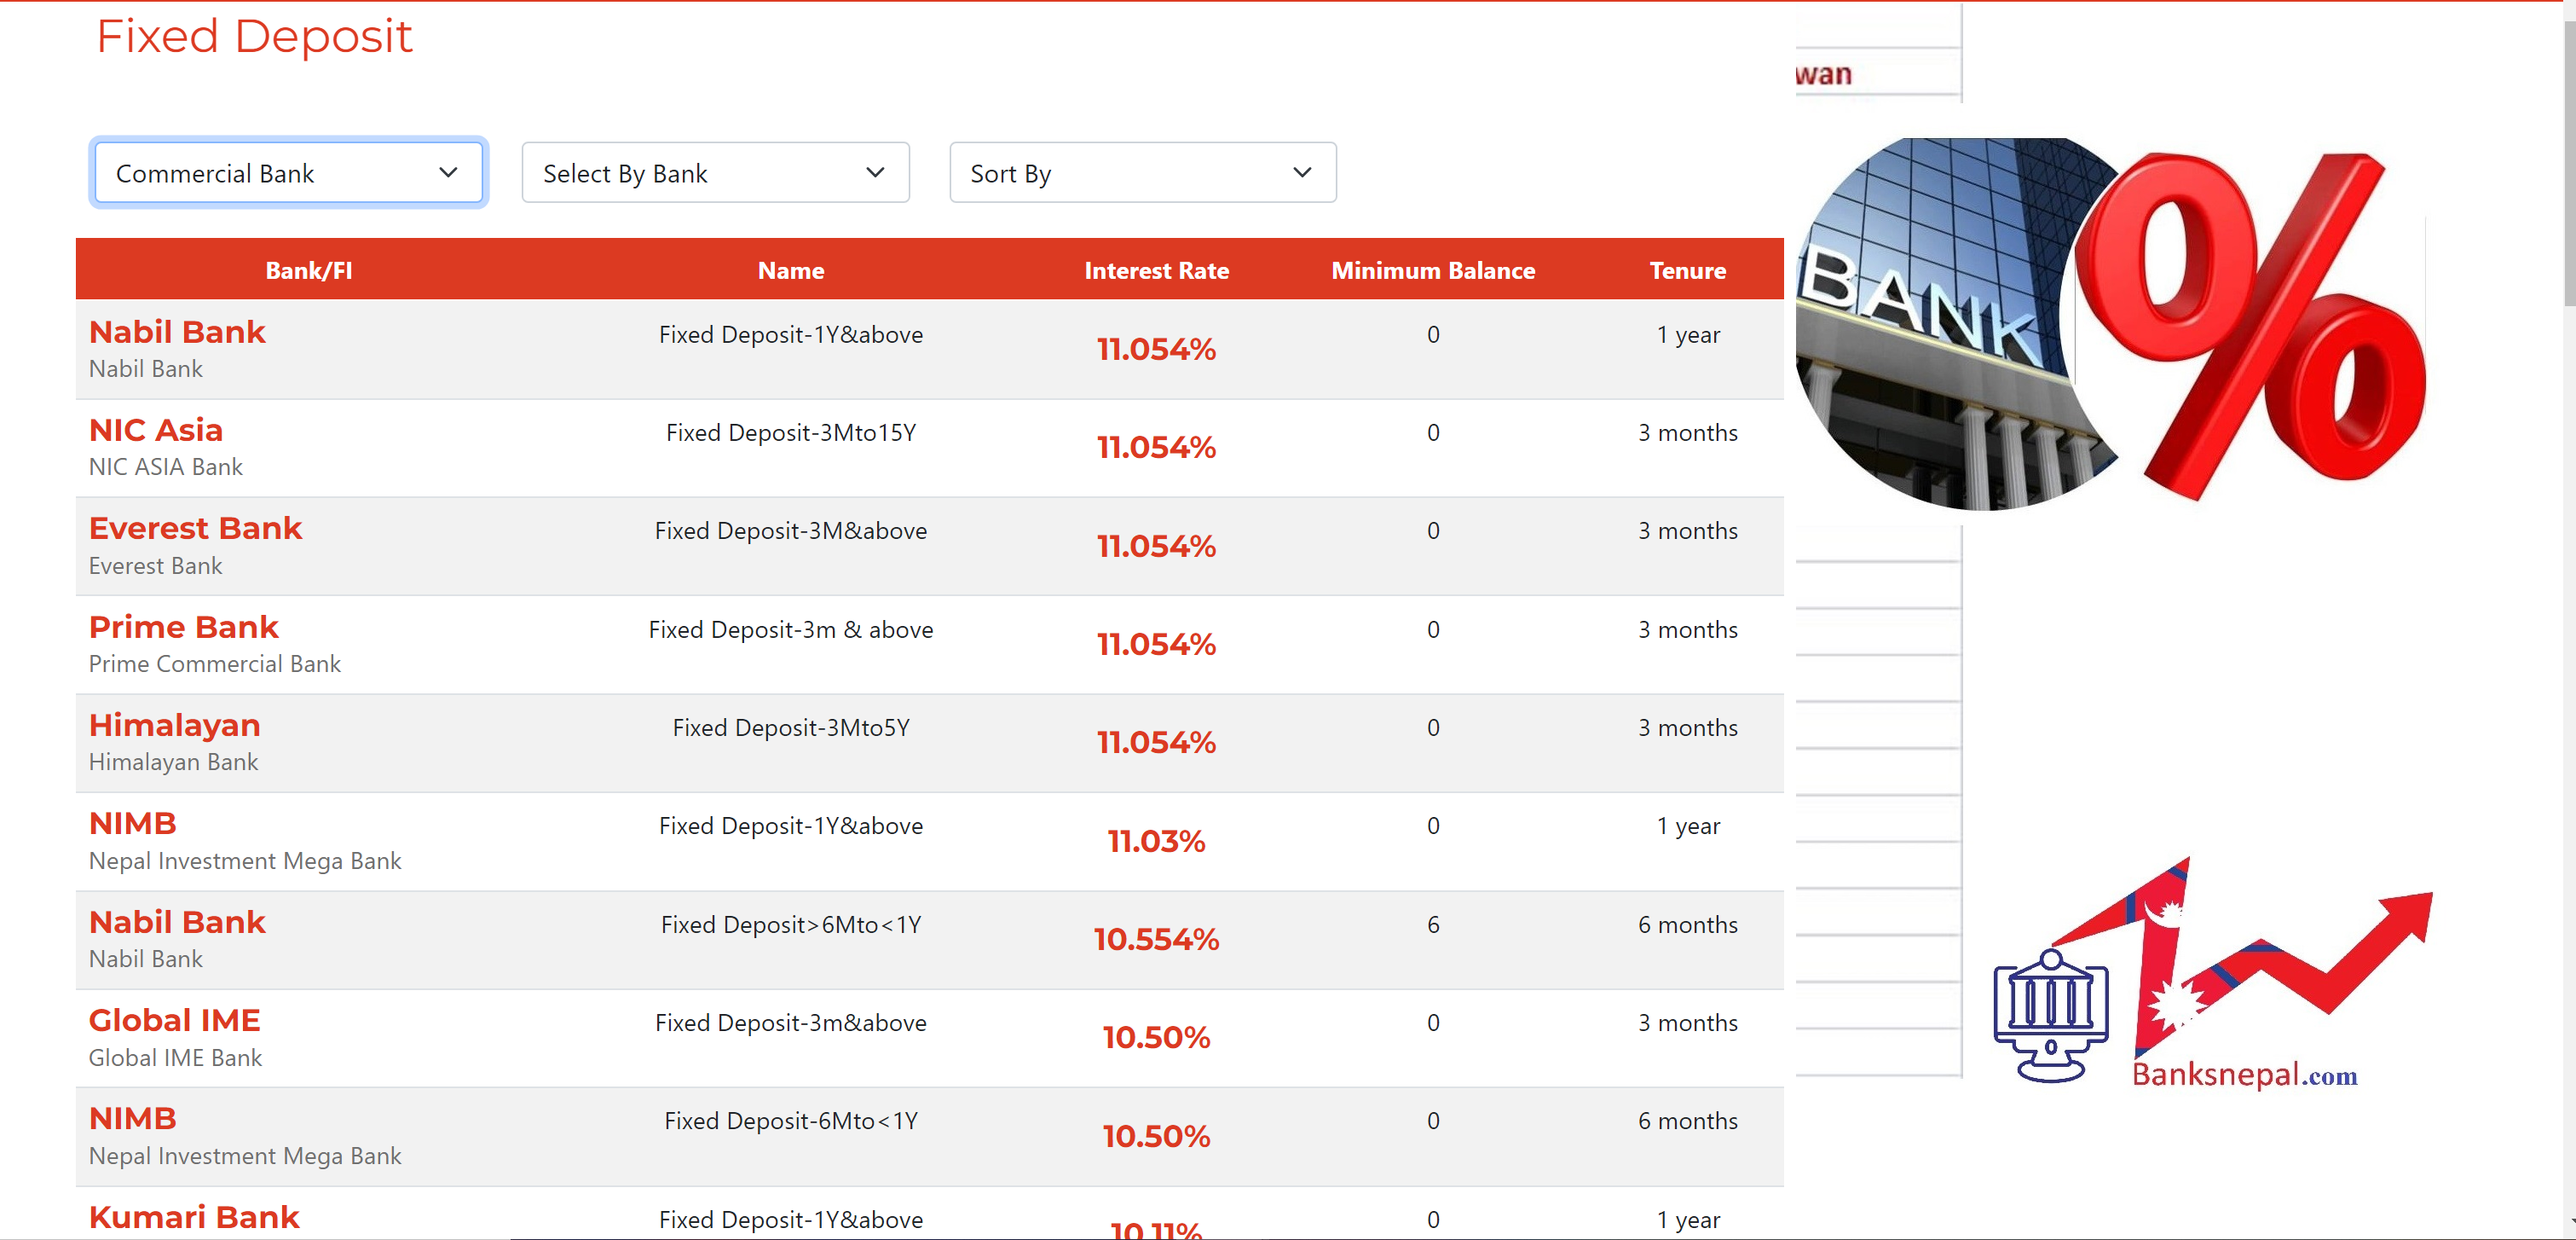
Task: Open Nabil Bank link in 10.554% row
Action: click(x=177, y=922)
